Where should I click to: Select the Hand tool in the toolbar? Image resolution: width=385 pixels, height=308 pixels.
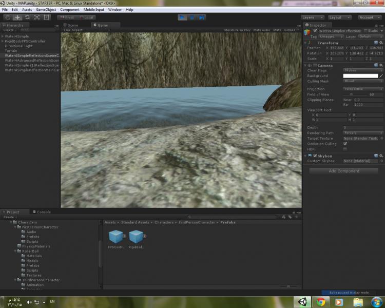click(8, 17)
